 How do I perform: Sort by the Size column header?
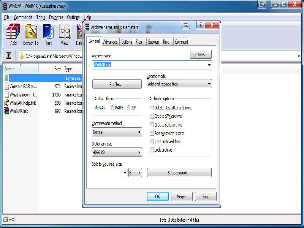(51, 69)
